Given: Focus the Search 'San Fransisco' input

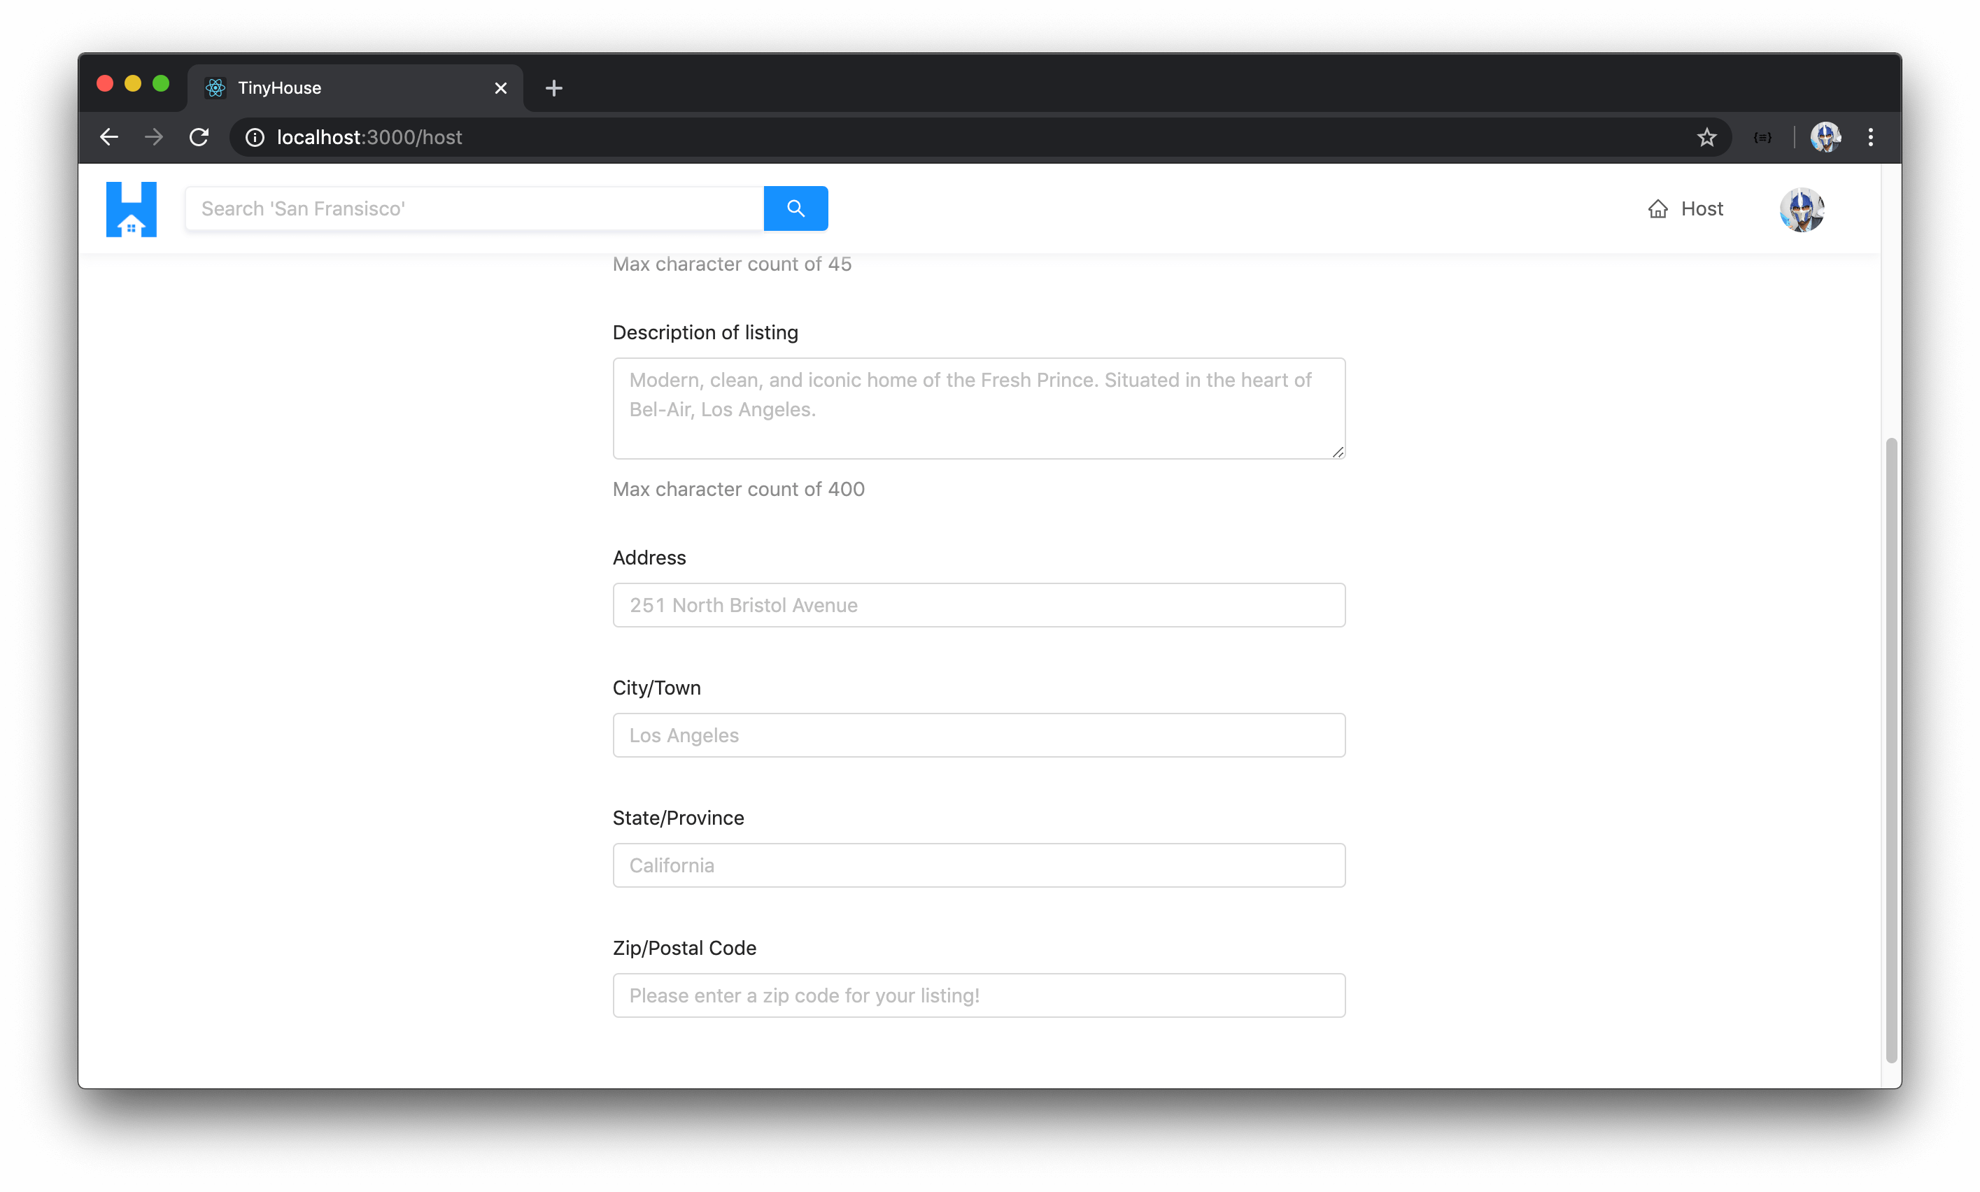Looking at the screenshot, I should [474, 208].
